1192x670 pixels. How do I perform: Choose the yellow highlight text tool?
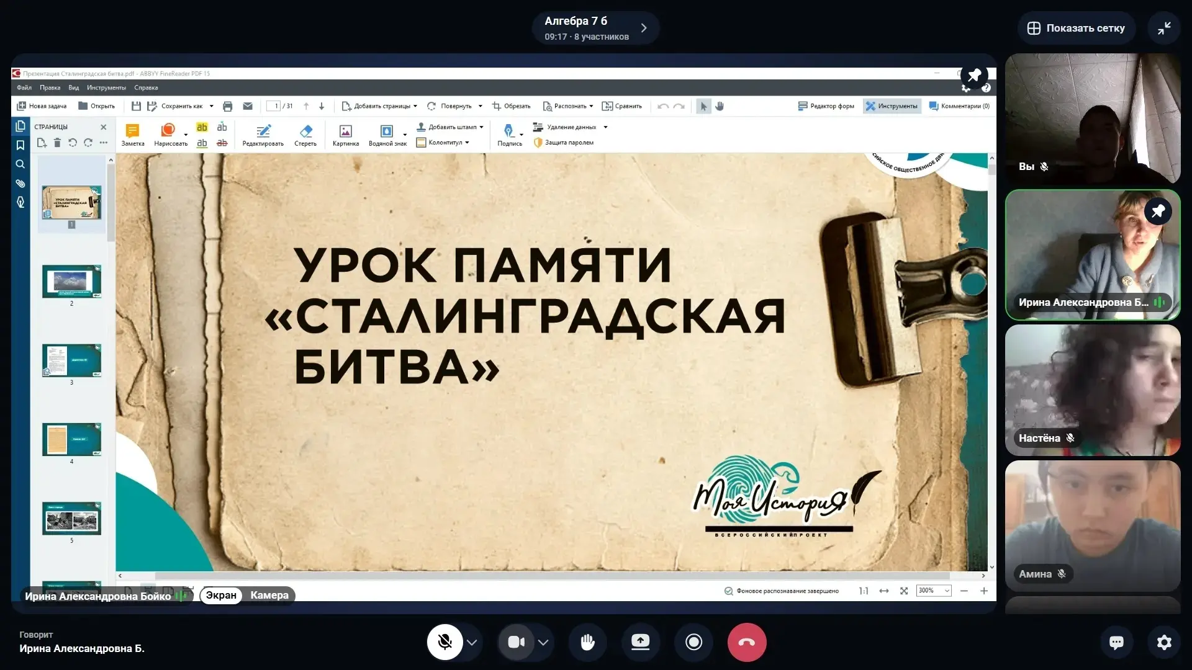tap(202, 127)
